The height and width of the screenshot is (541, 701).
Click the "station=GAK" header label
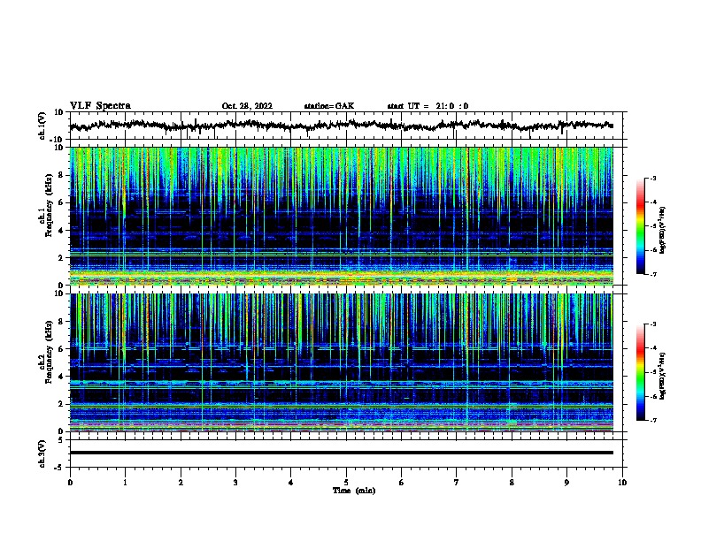329,106
